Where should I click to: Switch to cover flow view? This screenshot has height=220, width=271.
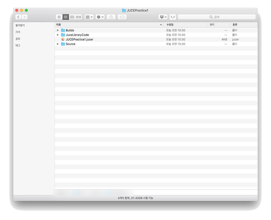click(78, 17)
